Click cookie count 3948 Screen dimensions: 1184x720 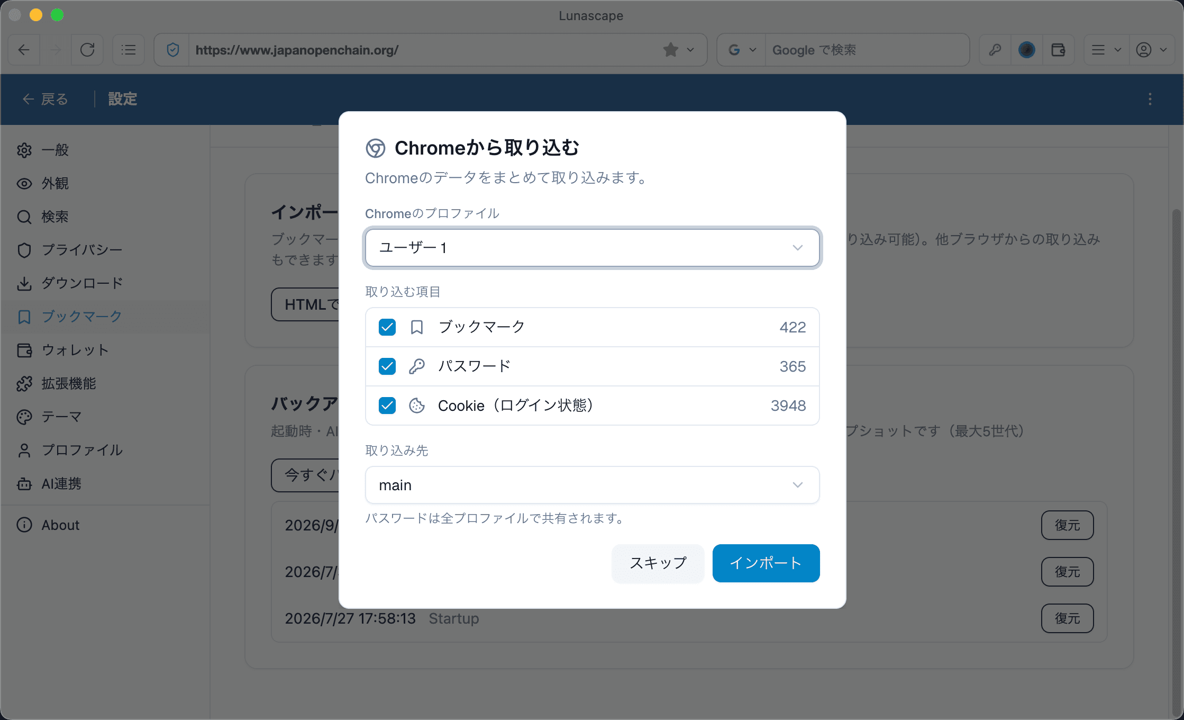(788, 406)
